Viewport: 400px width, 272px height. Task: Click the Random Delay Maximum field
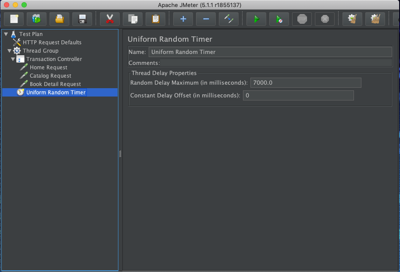[306, 82]
